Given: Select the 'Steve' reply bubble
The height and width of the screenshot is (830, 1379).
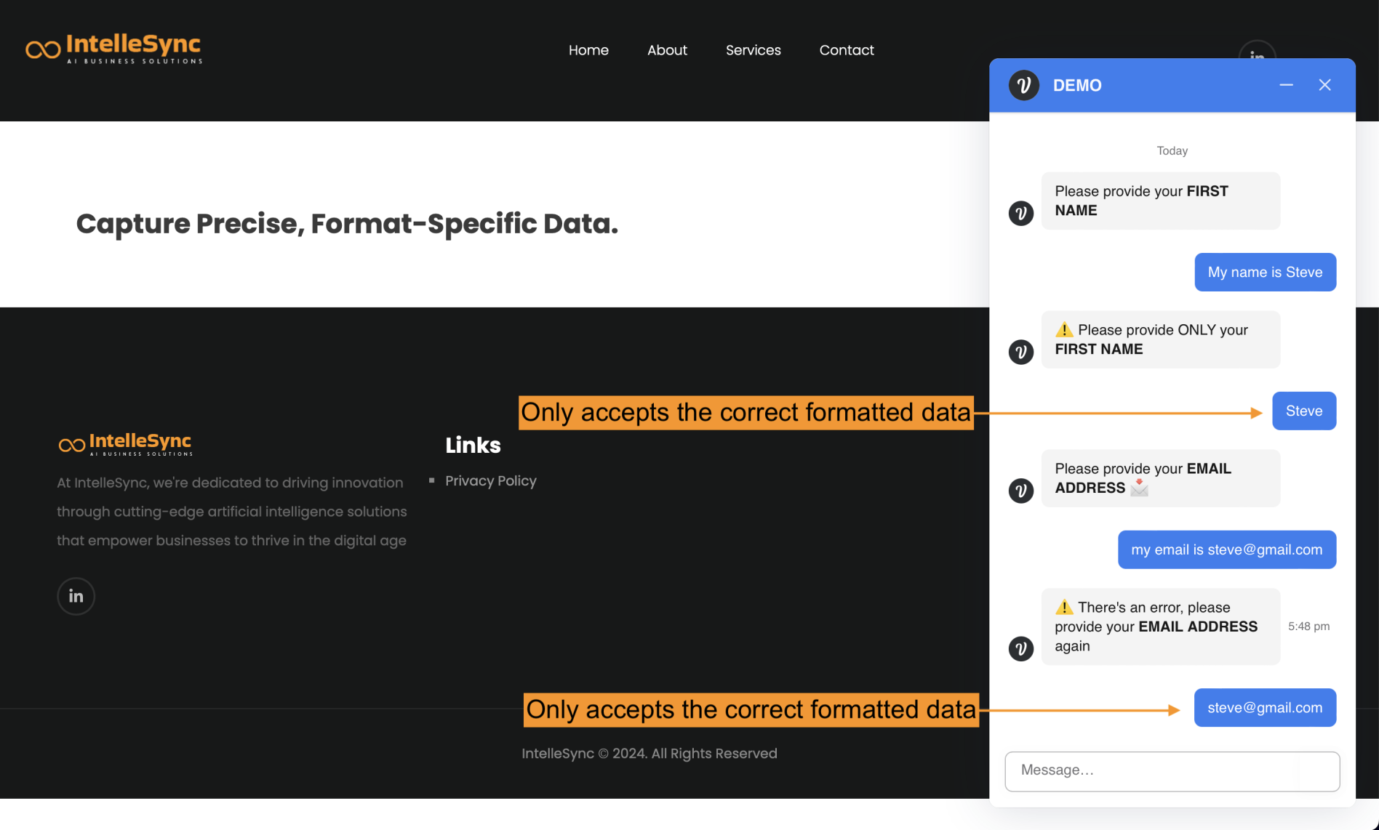Looking at the screenshot, I should 1304,410.
